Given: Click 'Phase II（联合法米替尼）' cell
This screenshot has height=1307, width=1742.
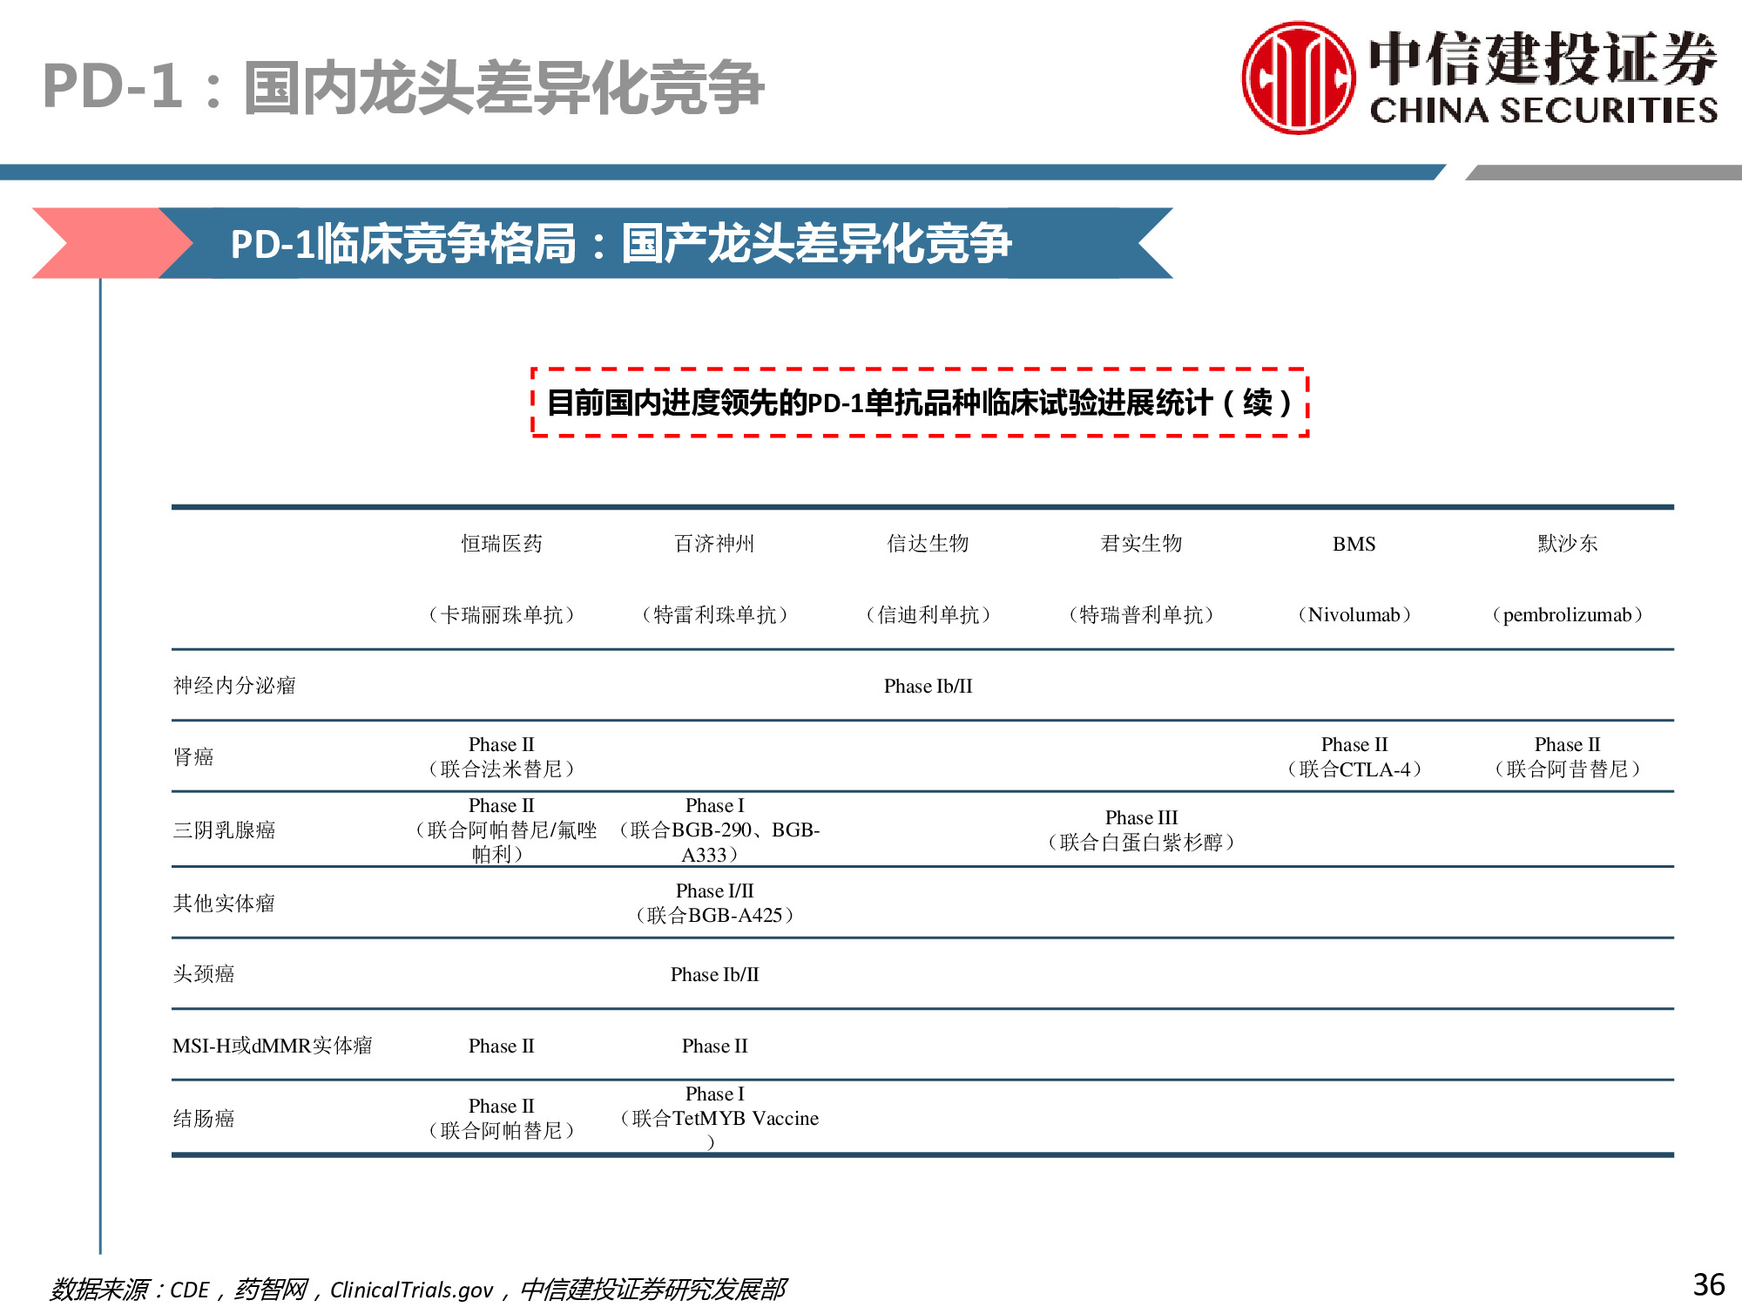Looking at the screenshot, I should (x=502, y=756).
